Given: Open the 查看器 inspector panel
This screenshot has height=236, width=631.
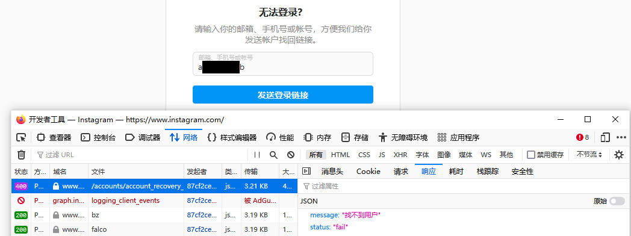Looking at the screenshot, I should pyautogui.click(x=54, y=137).
